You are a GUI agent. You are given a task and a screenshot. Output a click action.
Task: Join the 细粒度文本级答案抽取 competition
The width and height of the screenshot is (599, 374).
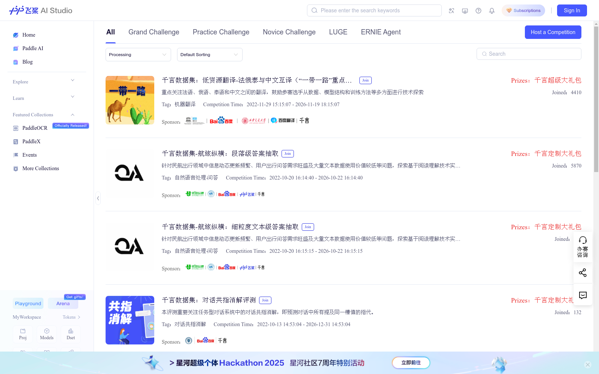tap(308, 227)
